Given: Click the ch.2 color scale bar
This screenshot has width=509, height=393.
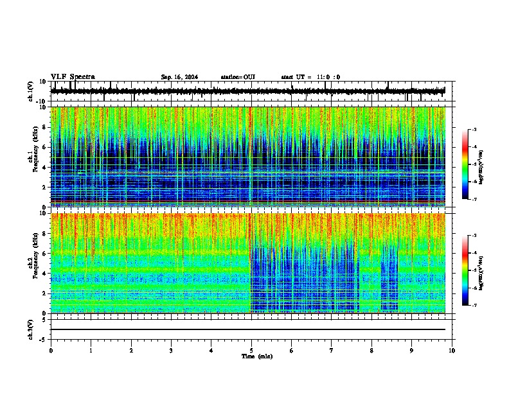Looking at the screenshot, I should 465,270.
